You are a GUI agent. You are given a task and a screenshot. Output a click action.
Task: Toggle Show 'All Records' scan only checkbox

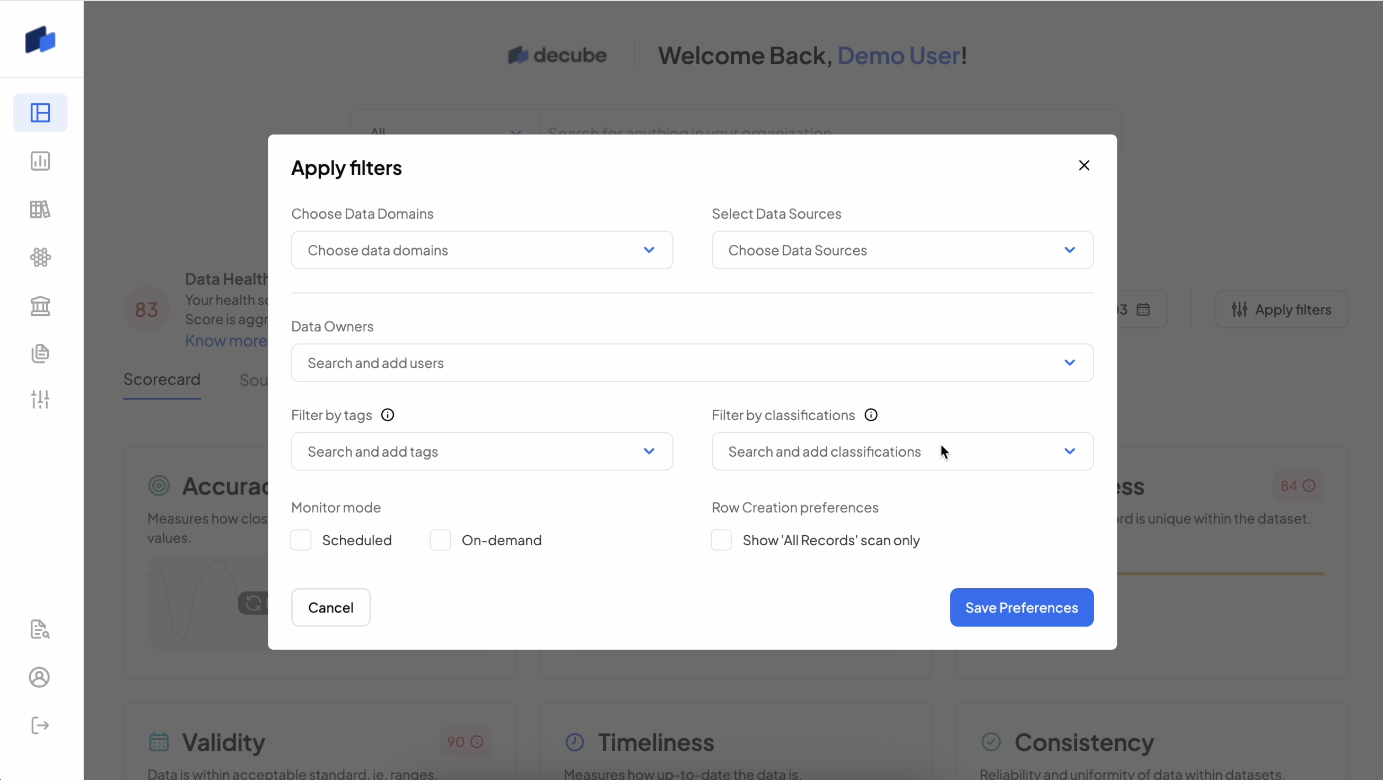722,540
